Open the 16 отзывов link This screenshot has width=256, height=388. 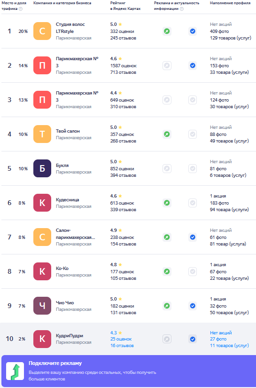pos(122,346)
